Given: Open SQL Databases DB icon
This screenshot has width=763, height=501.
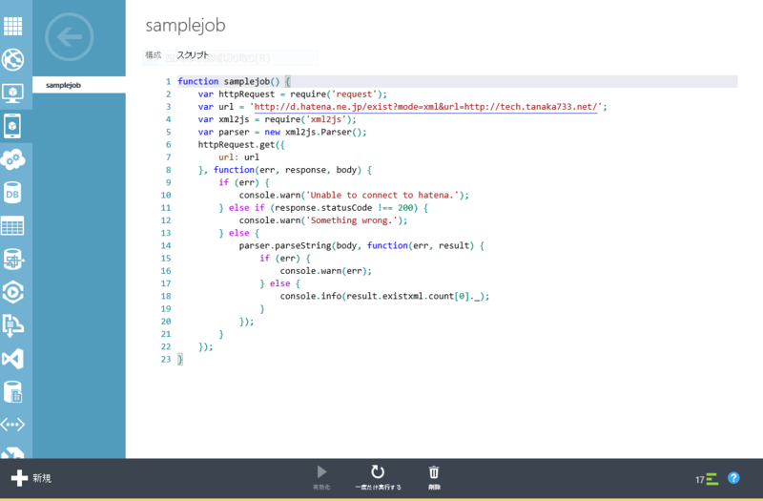Looking at the screenshot, I should click(x=12, y=193).
